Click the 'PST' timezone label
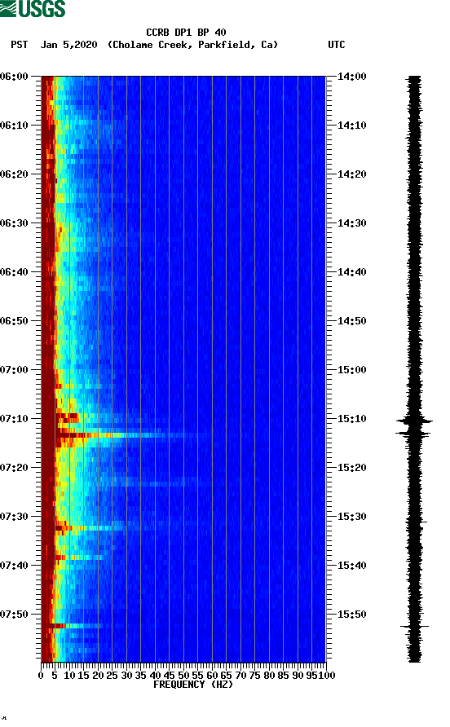Viewport: 450px width, 727px height. pos(20,45)
